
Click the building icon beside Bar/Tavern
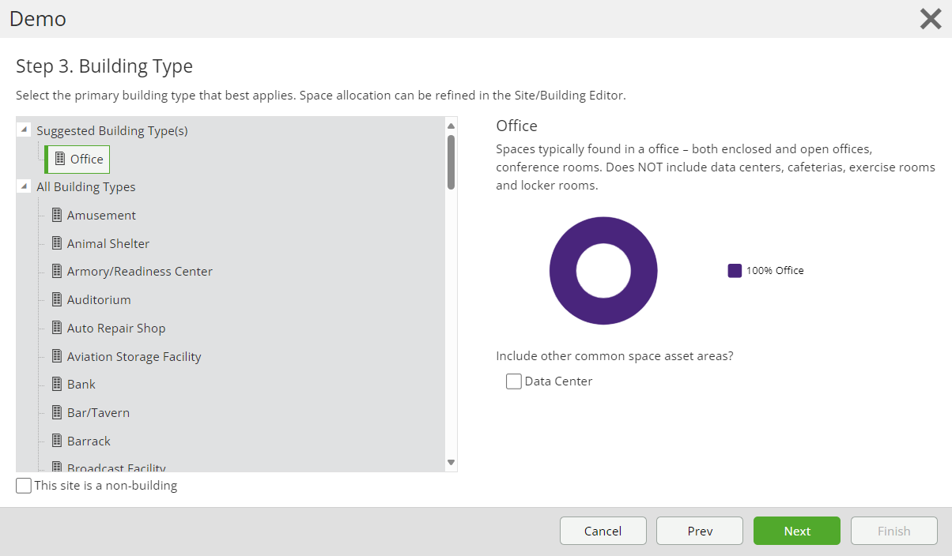point(57,412)
